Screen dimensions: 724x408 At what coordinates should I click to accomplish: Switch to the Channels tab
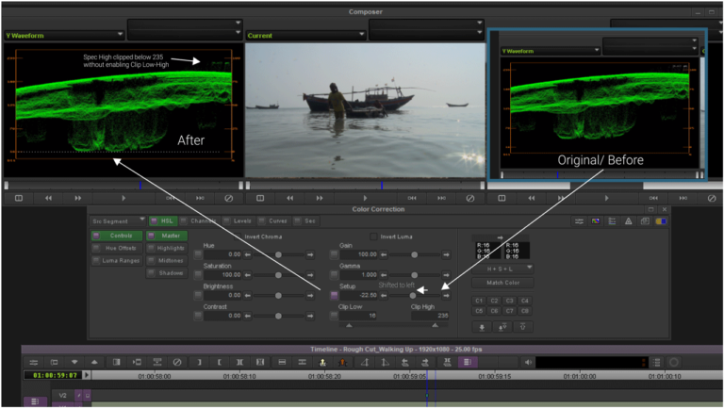click(x=199, y=221)
